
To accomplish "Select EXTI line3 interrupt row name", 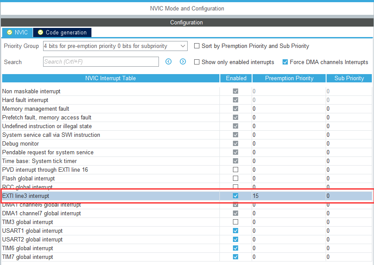I will tap(26, 196).
